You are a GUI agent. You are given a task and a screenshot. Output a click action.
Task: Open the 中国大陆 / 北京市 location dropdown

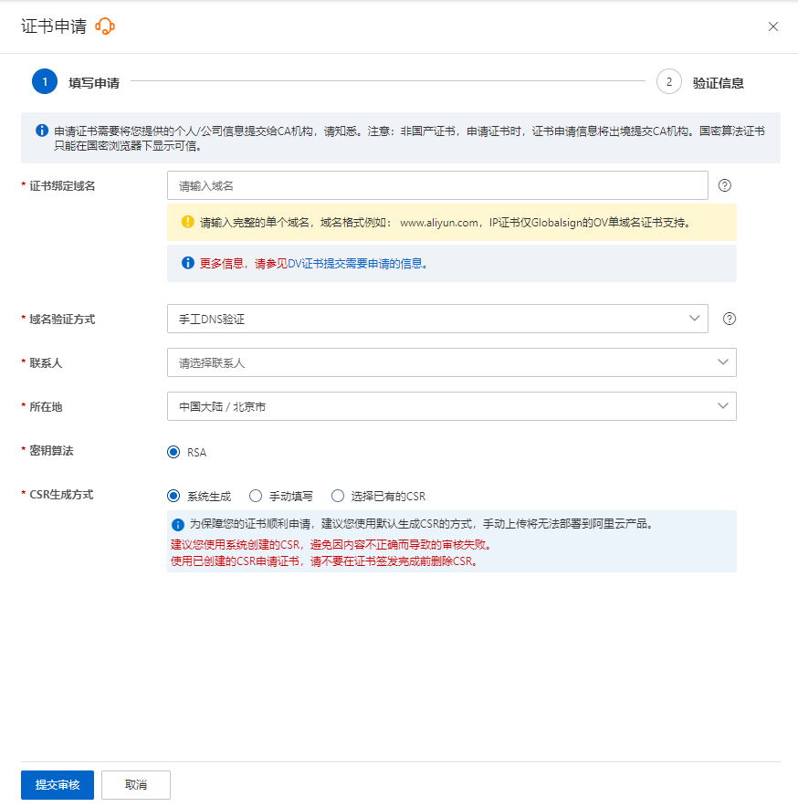coord(451,406)
